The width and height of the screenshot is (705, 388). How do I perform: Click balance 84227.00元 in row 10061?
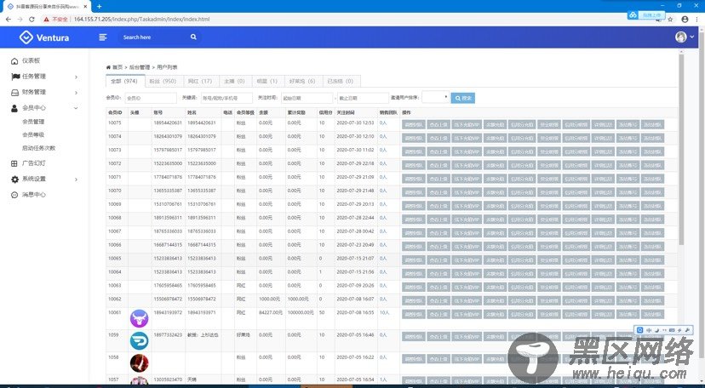pyautogui.click(x=271, y=312)
